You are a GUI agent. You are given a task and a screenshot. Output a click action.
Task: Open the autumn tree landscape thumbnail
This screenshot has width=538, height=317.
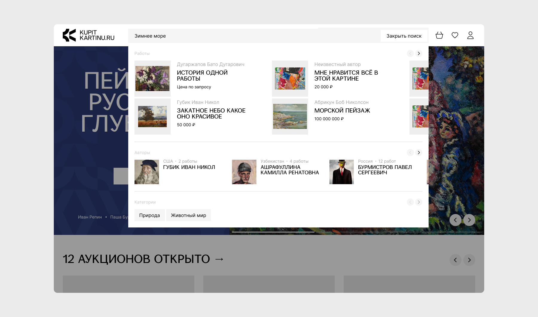coord(152,116)
